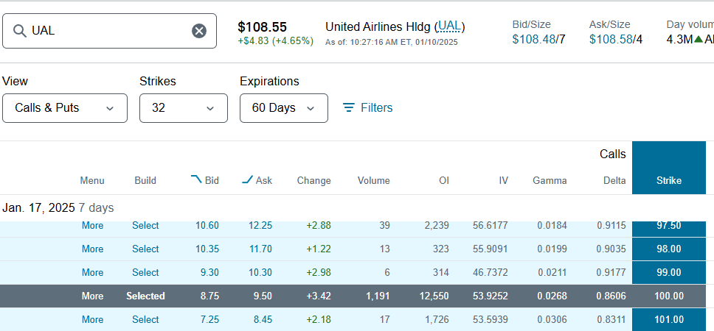
Task: Click bid 10.35 on 98.00 row
Action: click(207, 249)
